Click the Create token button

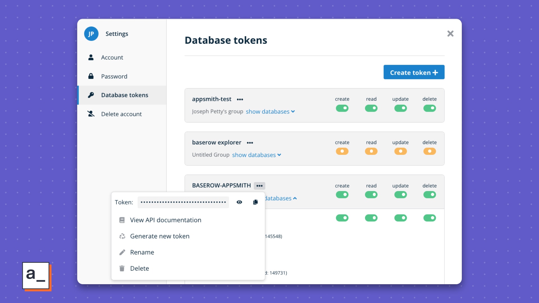(x=414, y=72)
